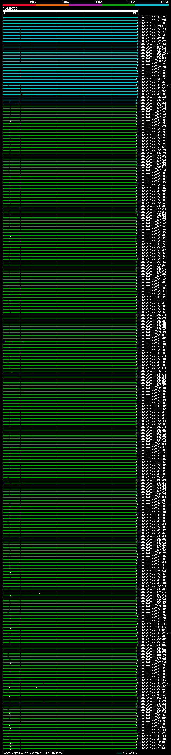Select the UniRef100_C3RWG9 label

pyautogui.click(x=153, y=271)
